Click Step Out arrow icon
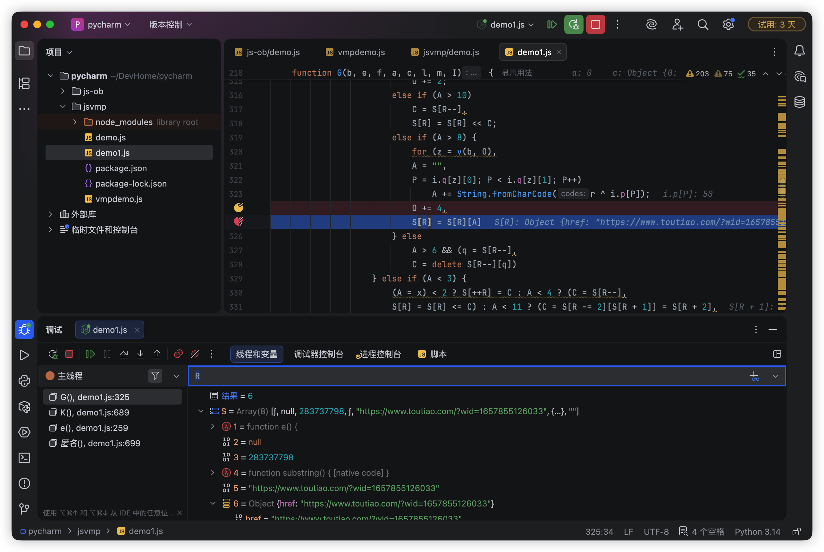The width and height of the screenshot is (824, 552). 157,354
